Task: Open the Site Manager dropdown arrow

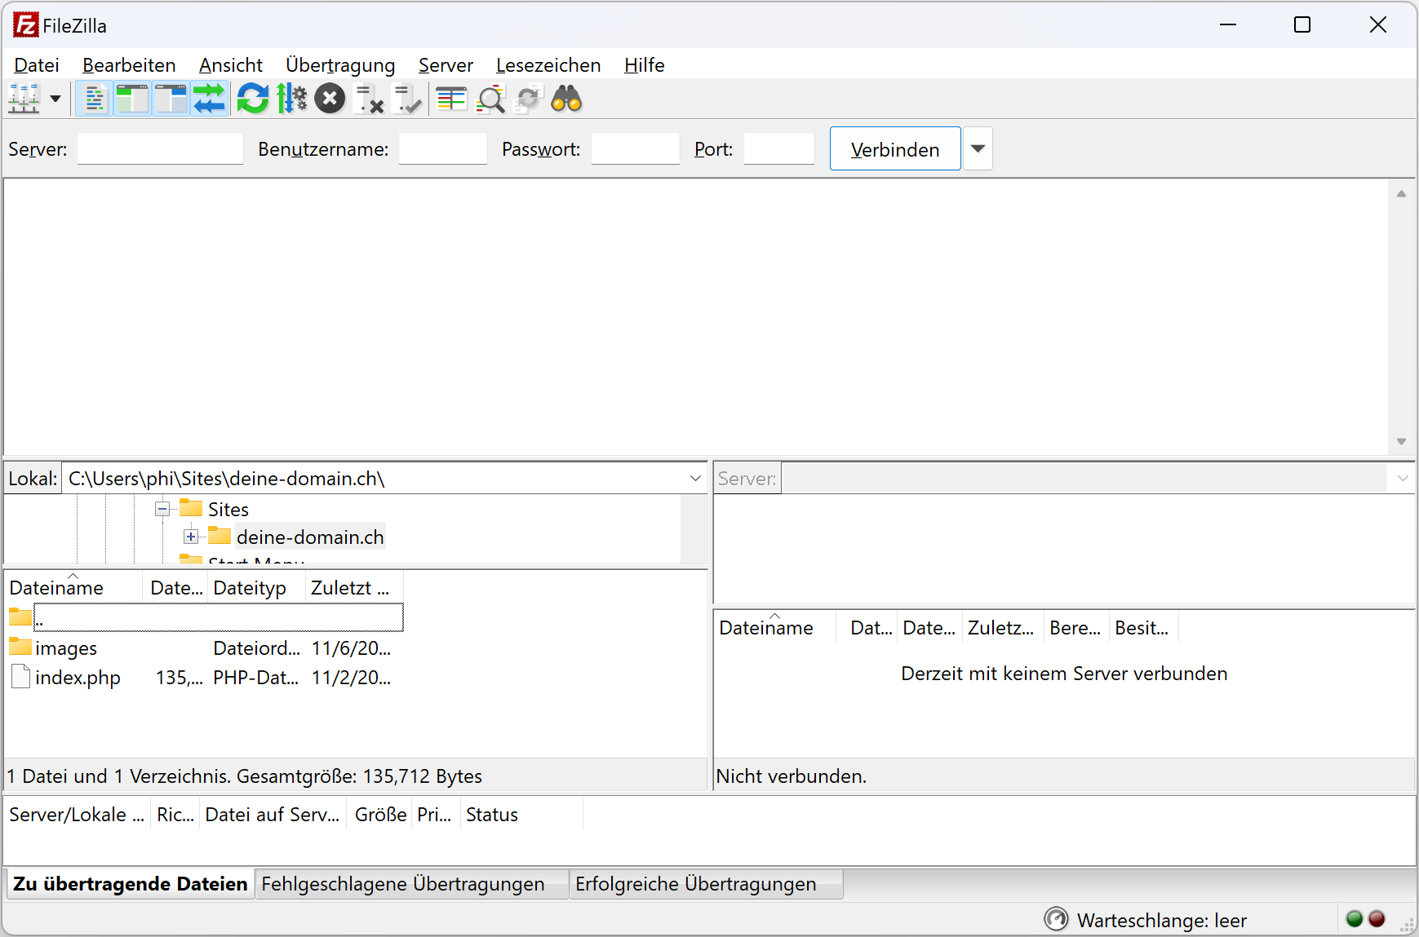Action: pos(55,99)
